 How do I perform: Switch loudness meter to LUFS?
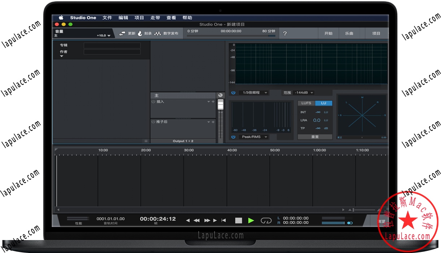306,103
